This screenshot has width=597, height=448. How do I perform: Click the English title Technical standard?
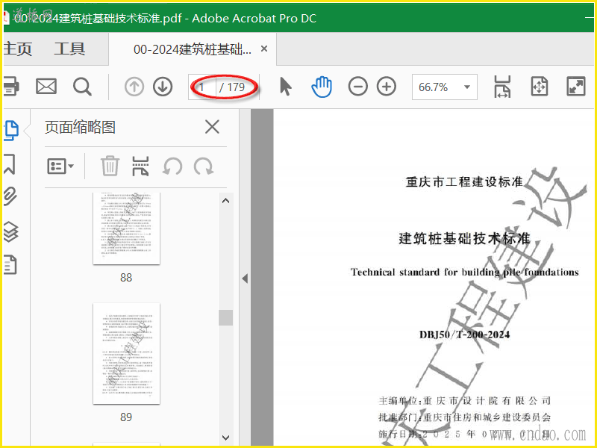[464, 272]
